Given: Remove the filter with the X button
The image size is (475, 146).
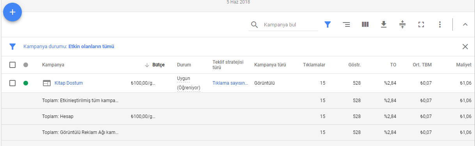Looking at the screenshot, I should pyautogui.click(x=465, y=47).
